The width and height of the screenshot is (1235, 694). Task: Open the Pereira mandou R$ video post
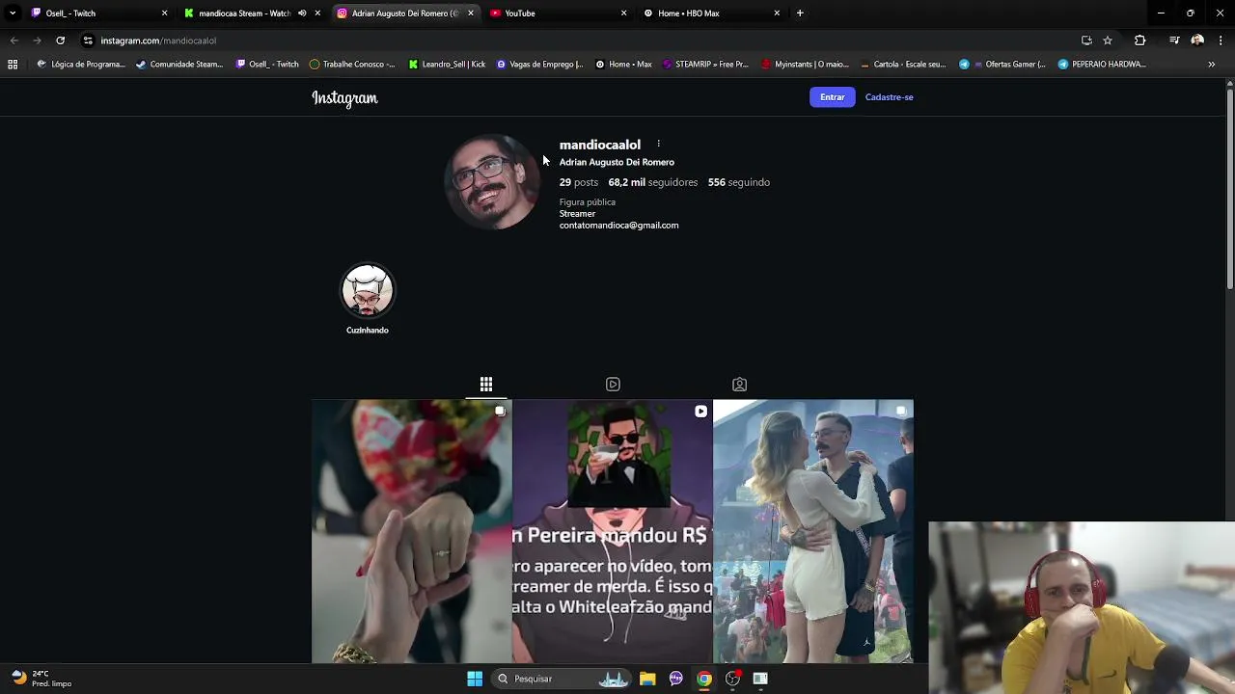(x=613, y=531)
